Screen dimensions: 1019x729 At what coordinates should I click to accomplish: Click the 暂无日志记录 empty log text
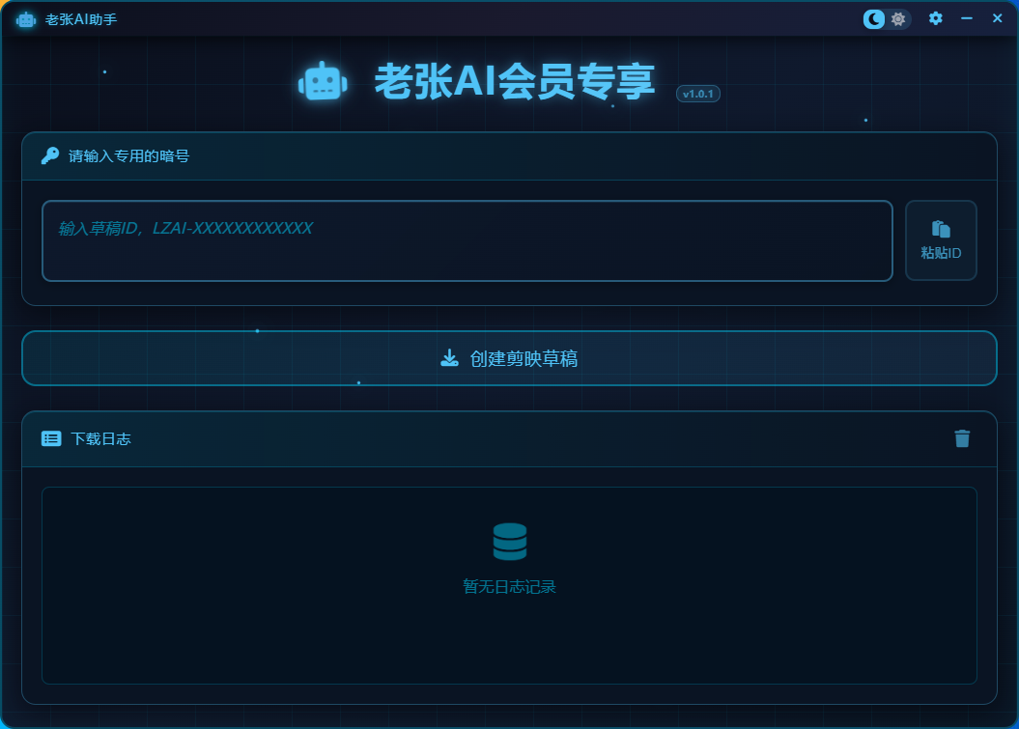pos(510,587)
